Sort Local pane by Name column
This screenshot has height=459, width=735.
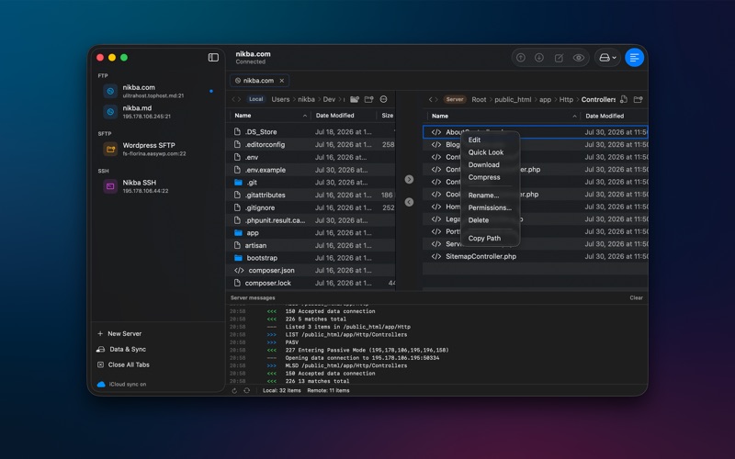(270, 116)
